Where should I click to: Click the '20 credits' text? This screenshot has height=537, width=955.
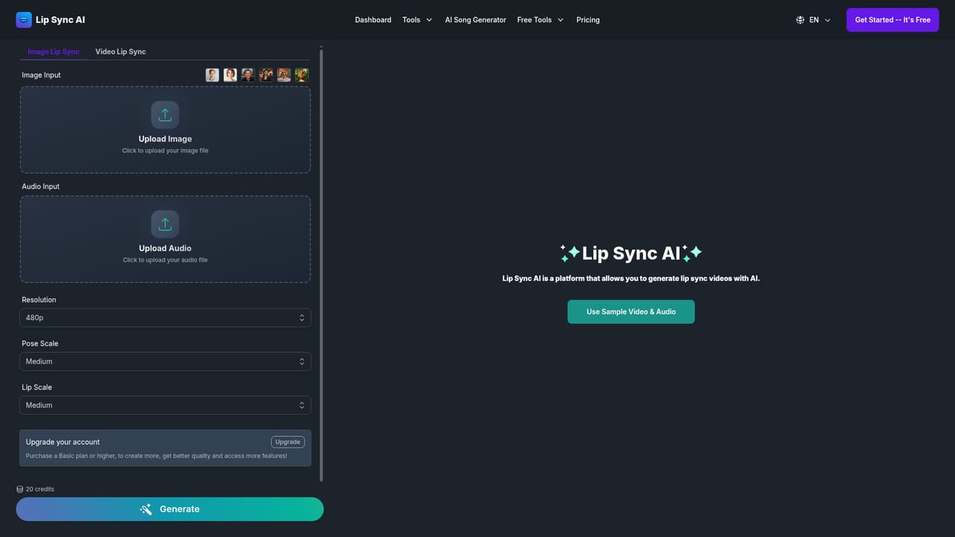(x=40, y=489)
